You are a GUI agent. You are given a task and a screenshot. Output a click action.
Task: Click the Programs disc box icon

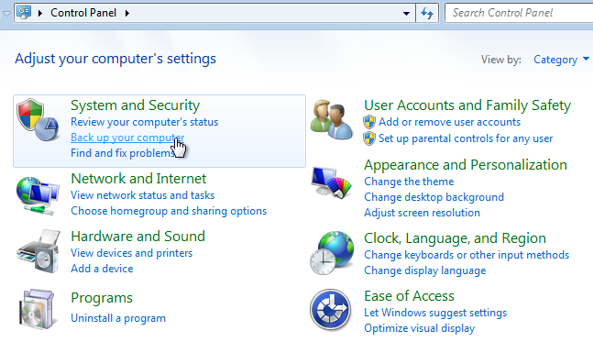[38, 309]
